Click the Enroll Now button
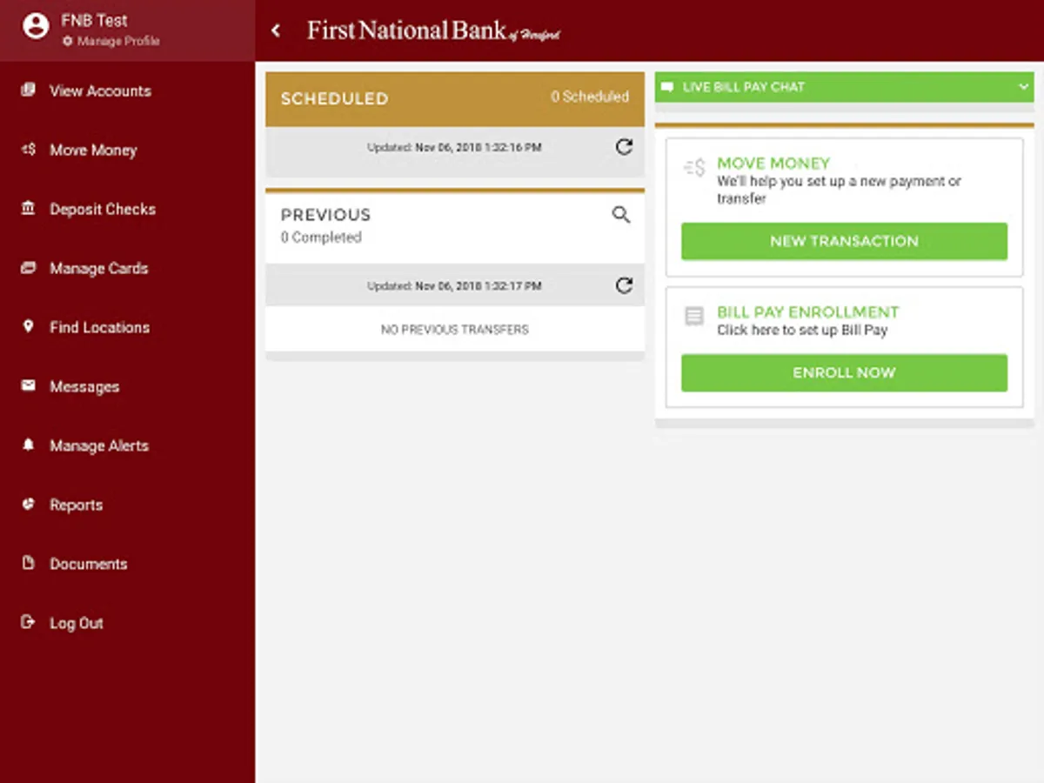Viewport: 1044px width, 783px height. [x=844, y=372]
